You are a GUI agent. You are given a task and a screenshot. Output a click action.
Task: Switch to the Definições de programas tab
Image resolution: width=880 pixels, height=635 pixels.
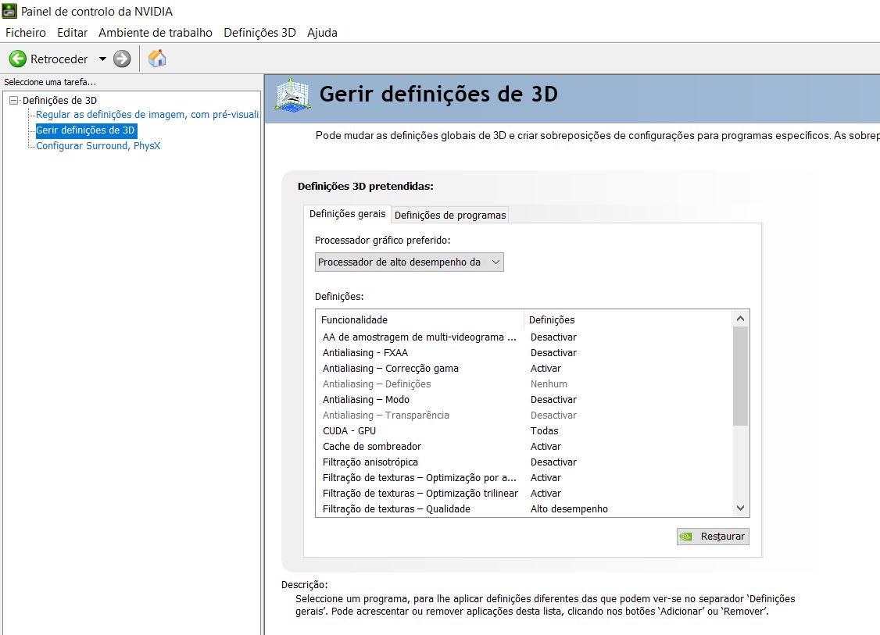tap(450, 215)
